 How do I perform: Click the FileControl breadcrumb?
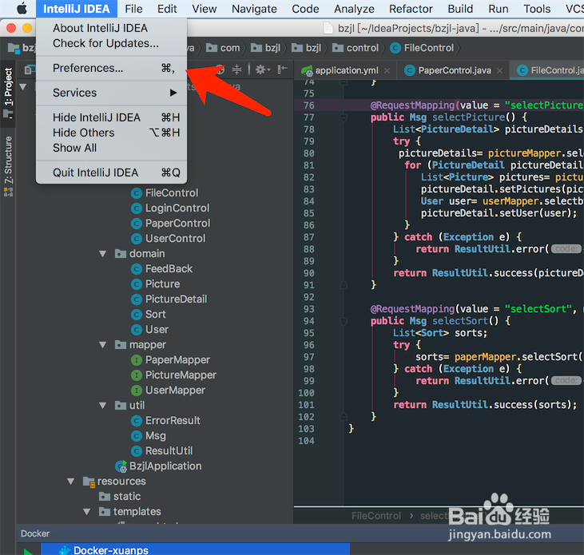(422, 48)
